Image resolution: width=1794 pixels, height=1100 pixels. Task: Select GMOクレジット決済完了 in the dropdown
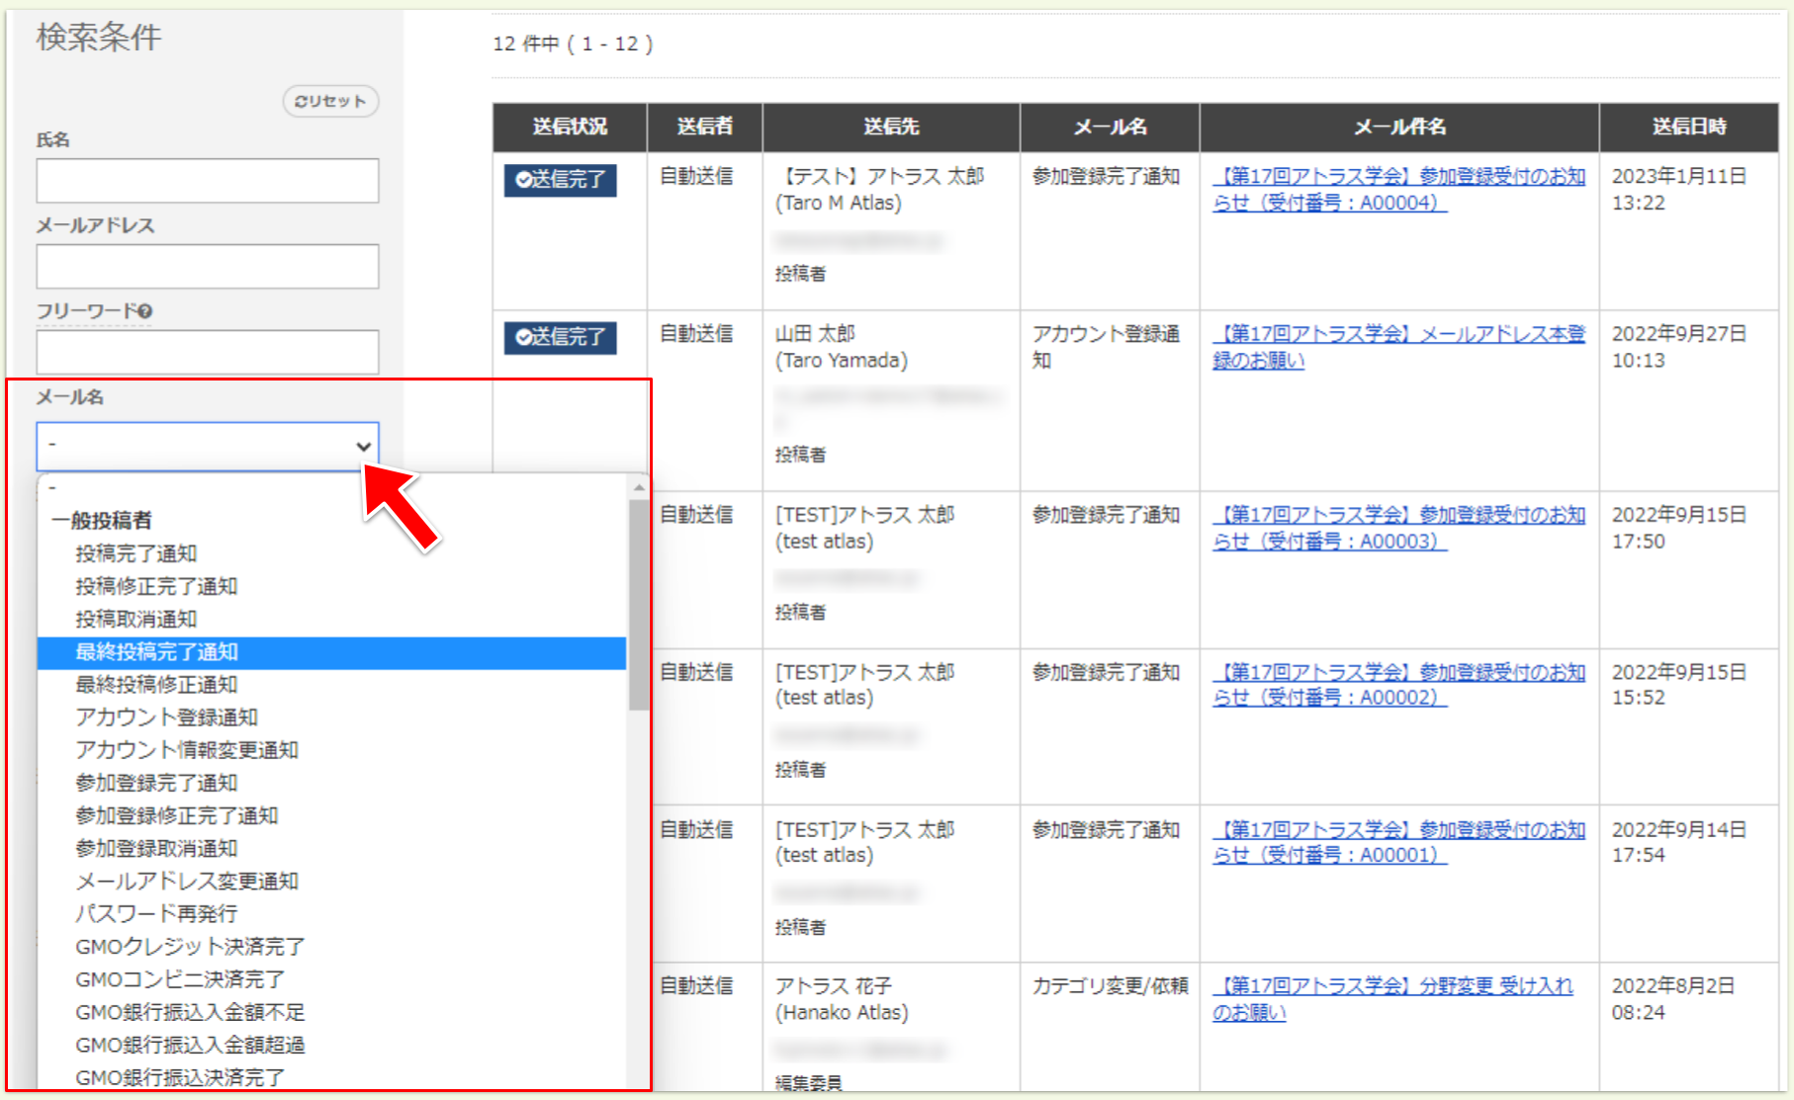pyautogui.click(x=189, y=946)
